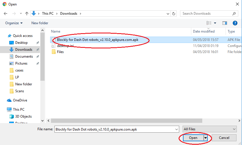Click the 3D Objects cube icon
The image size is (242, 145).
point(12,116)
